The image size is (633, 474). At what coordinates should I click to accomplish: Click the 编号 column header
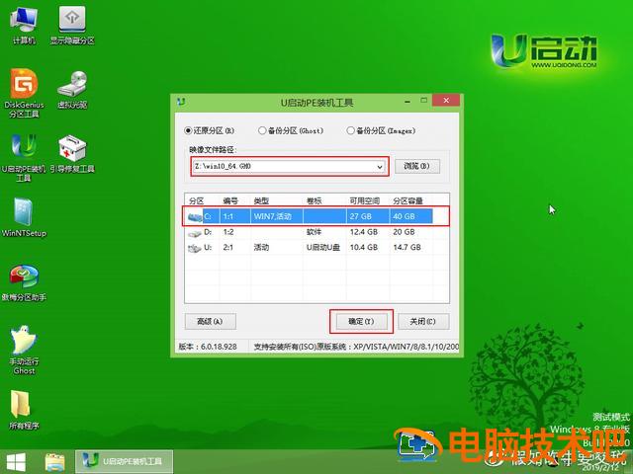(x=230, y=200)
